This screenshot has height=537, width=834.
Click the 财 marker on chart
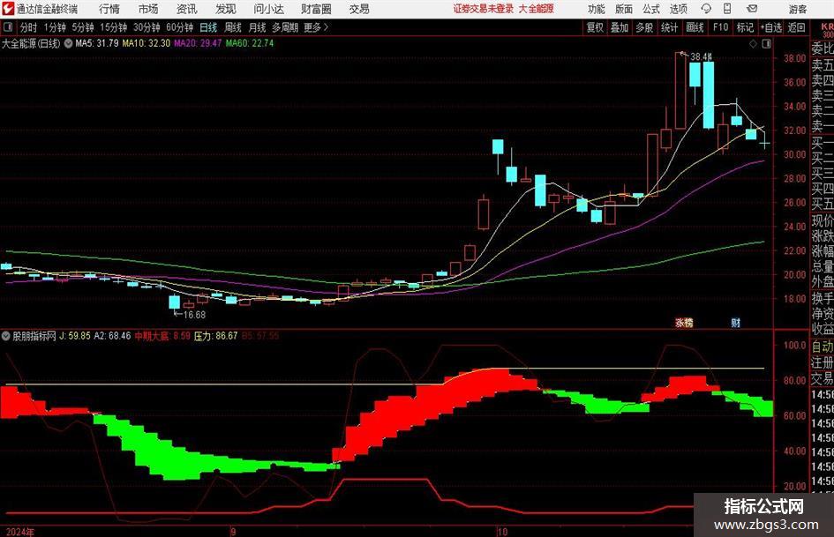pos(736,322)
